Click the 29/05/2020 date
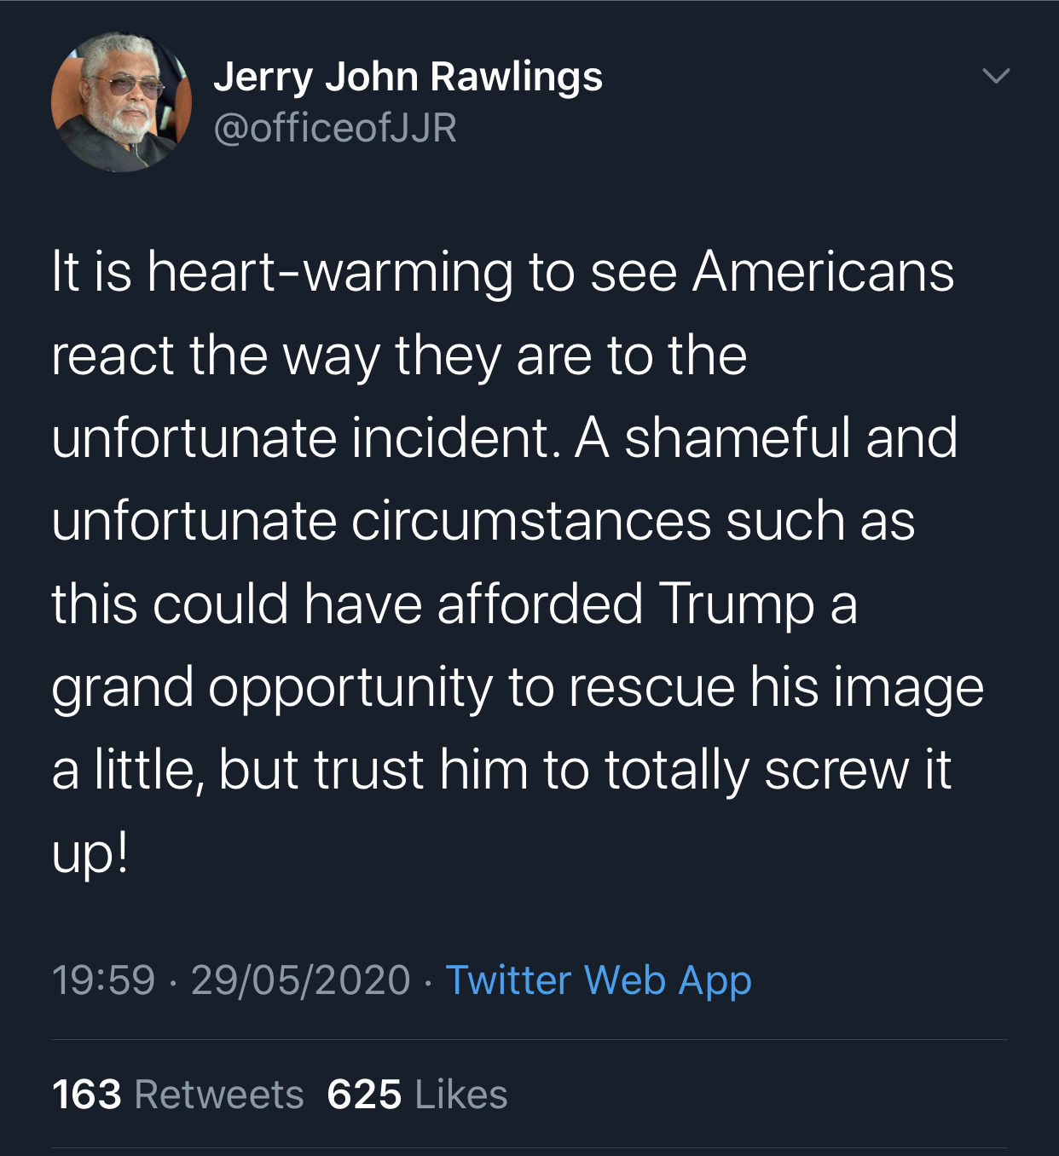1059x1156 pixels. [301, 980]
